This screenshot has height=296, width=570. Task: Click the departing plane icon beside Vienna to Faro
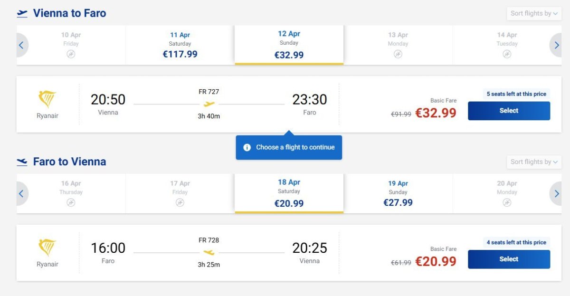click(x=22, y=13)
